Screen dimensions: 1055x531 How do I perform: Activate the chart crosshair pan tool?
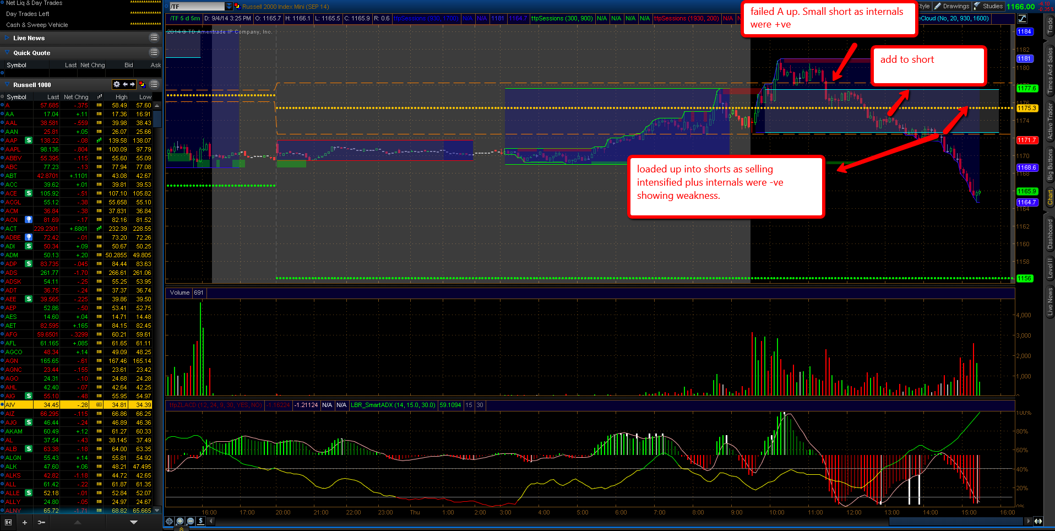pyautogui.click(x=170, y=521)
